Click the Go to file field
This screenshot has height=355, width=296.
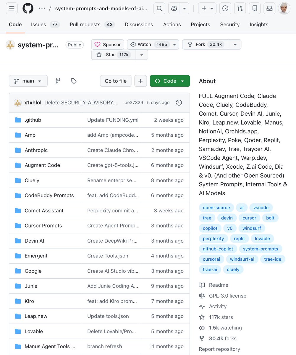pos(116,81)
